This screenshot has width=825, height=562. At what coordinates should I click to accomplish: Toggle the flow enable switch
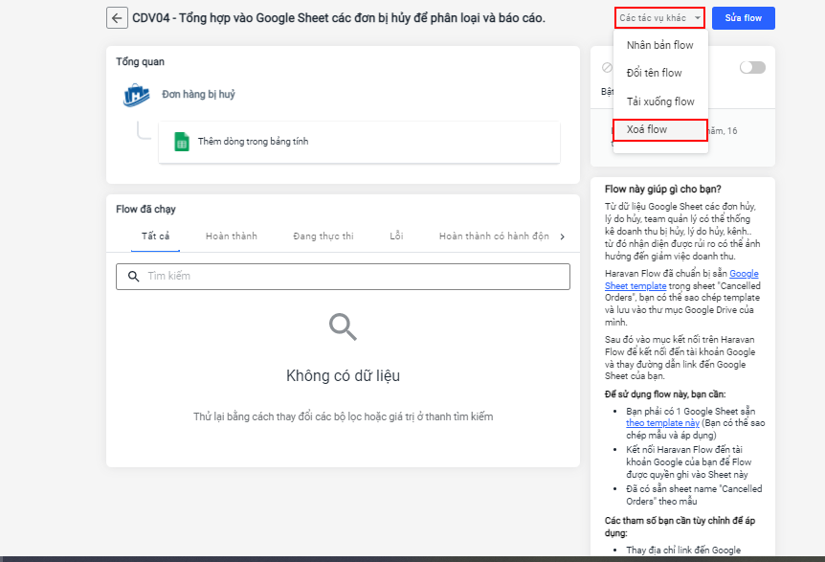click(752, 67)
